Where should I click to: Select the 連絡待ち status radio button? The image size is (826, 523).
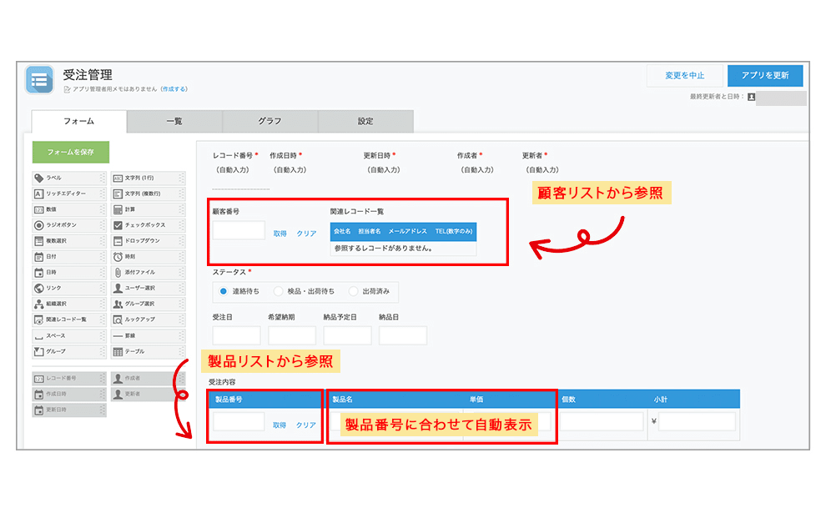tap(223, 291)
